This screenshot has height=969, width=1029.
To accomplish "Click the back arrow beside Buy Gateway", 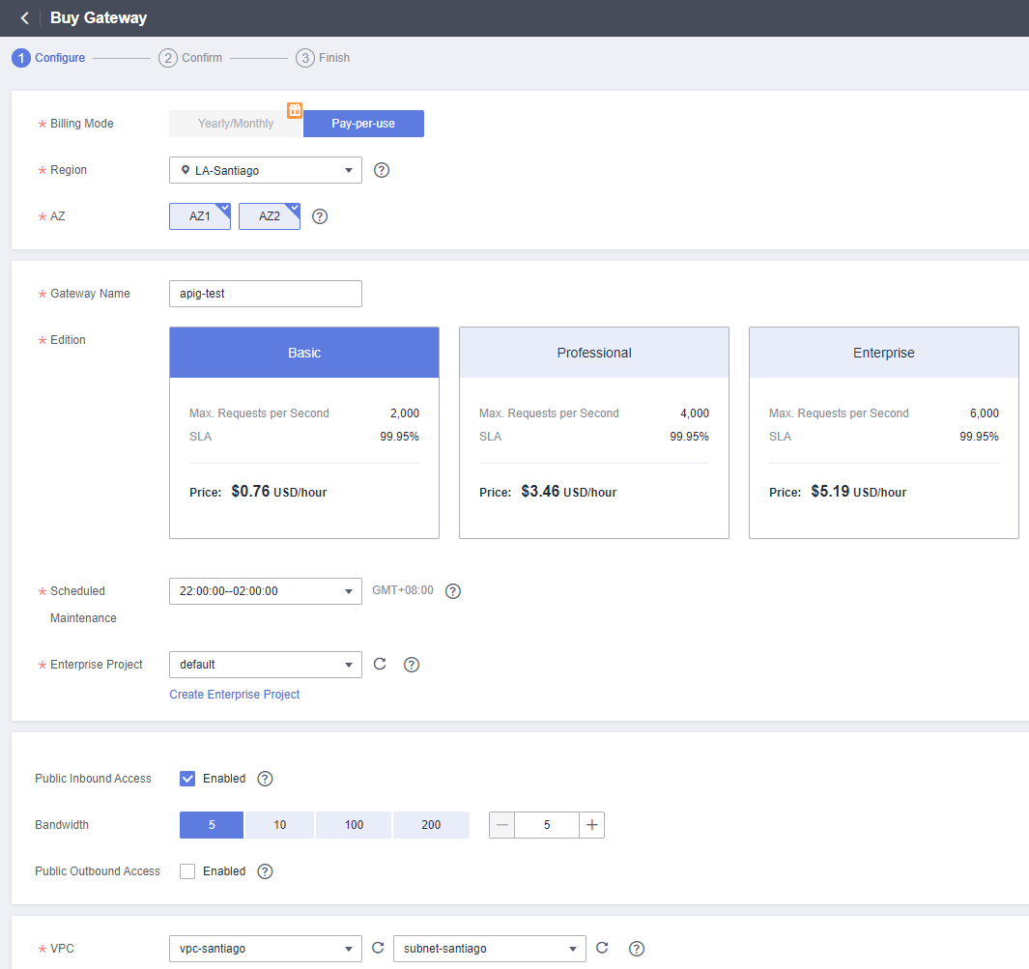I will tap(24, 18).
